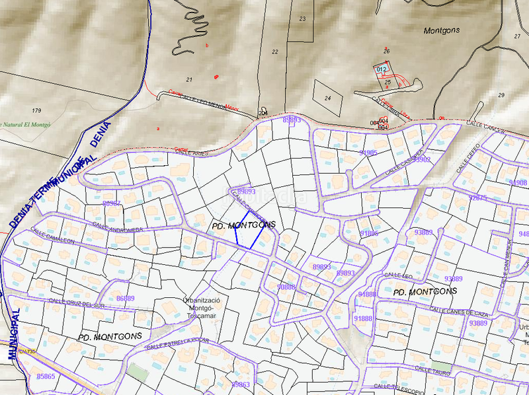Image resolution: width=529 pixels, height=395 pixels.
Task: Click parcel number 23
Action: [302, 18]
